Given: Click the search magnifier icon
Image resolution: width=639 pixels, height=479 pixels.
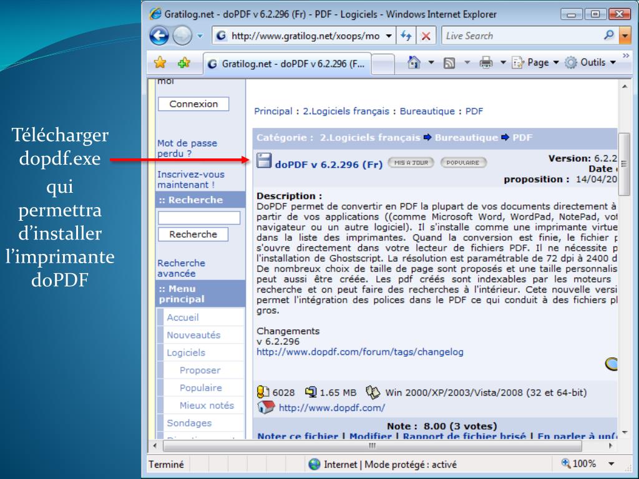Looking at the screenshot, I should [609, 36].
